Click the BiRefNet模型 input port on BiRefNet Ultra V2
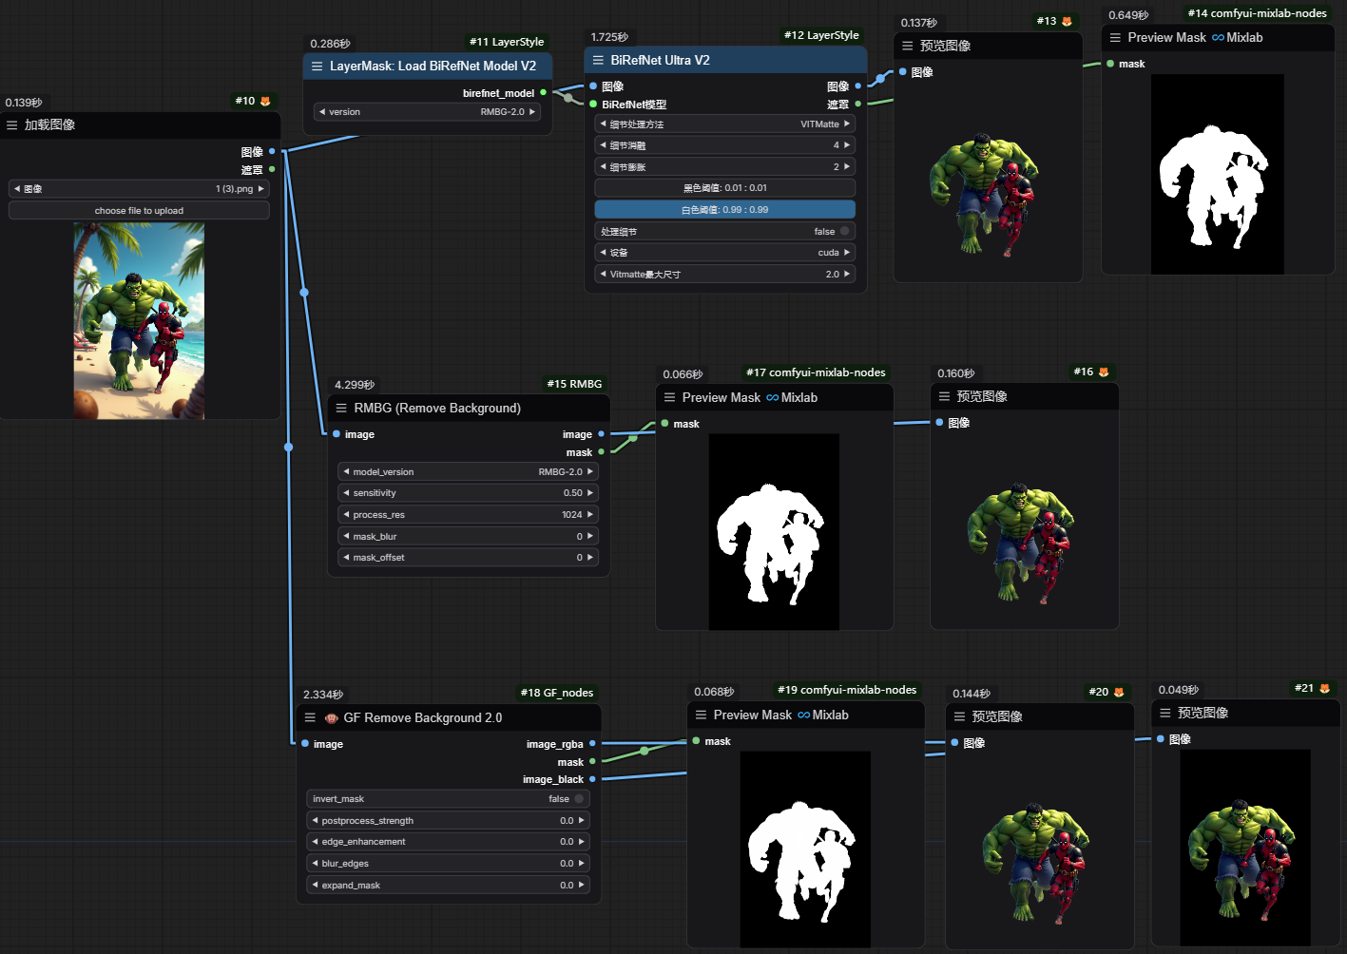 [593, 105]
